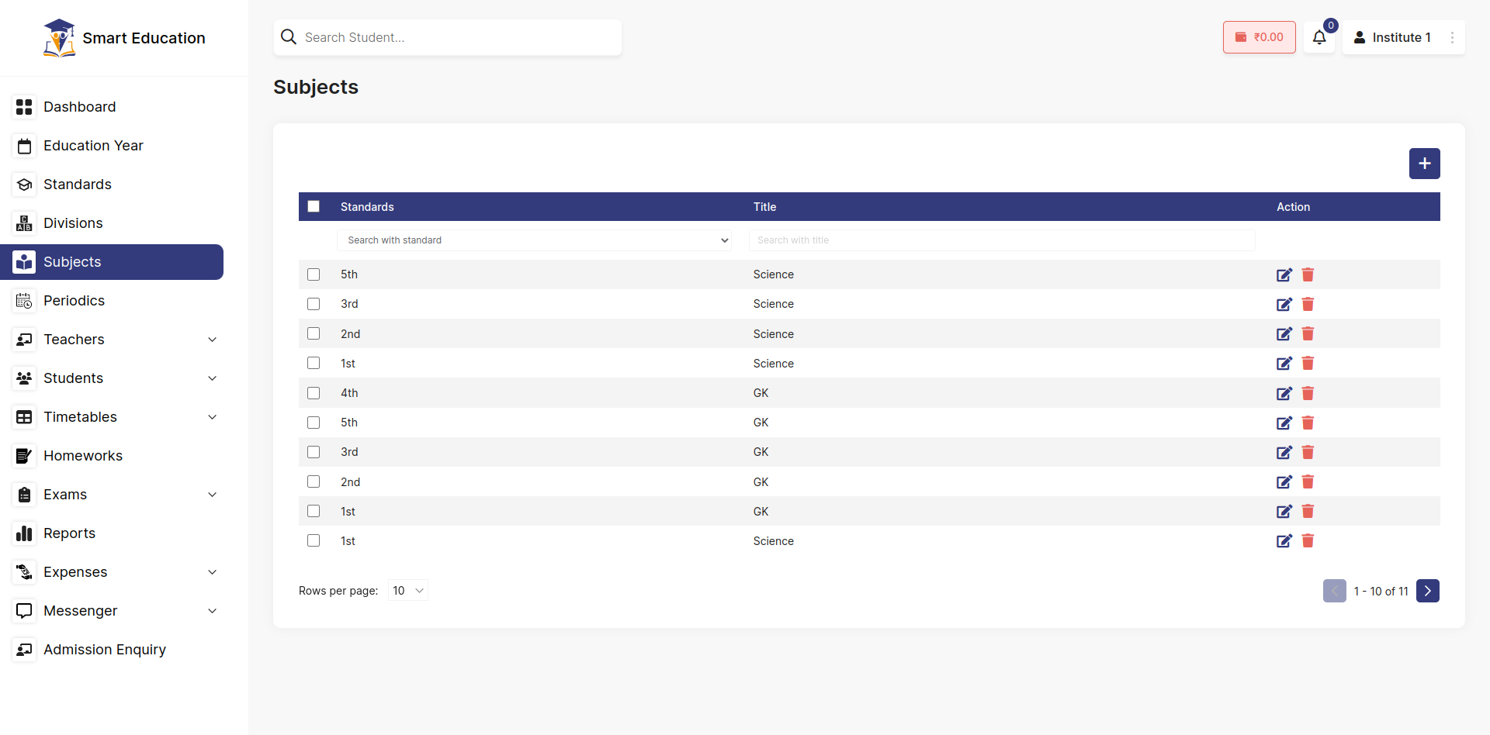
Task: Click the Dashboard grid icon
Action: pyautogui.click(x=24, y=107)
